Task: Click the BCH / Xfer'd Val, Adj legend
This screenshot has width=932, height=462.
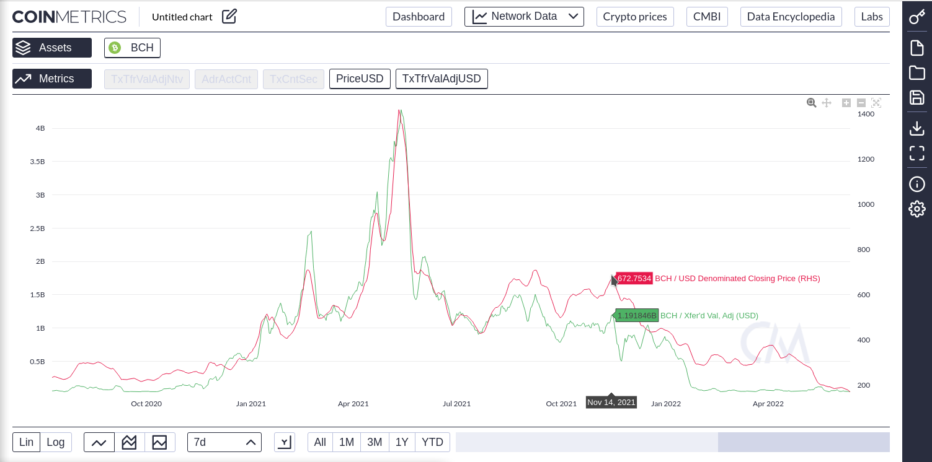Action: [x=709, y=315]
